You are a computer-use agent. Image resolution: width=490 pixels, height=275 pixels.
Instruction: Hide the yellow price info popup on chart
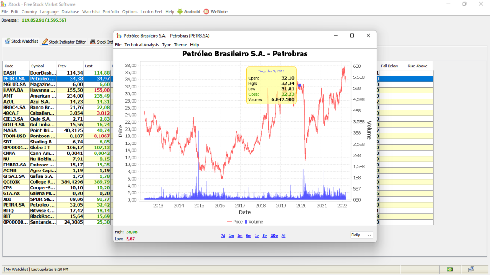pyautogui.click(x=271, y=85)
